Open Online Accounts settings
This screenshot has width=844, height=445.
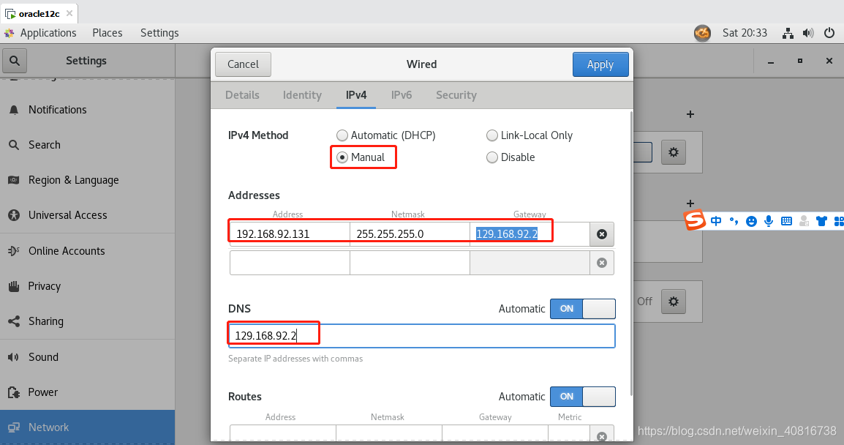click(x=87, y=250)
